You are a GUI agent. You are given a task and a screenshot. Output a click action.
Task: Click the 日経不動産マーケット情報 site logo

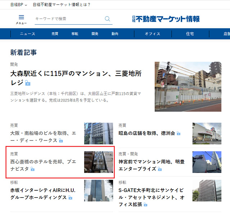pos(166,19)
